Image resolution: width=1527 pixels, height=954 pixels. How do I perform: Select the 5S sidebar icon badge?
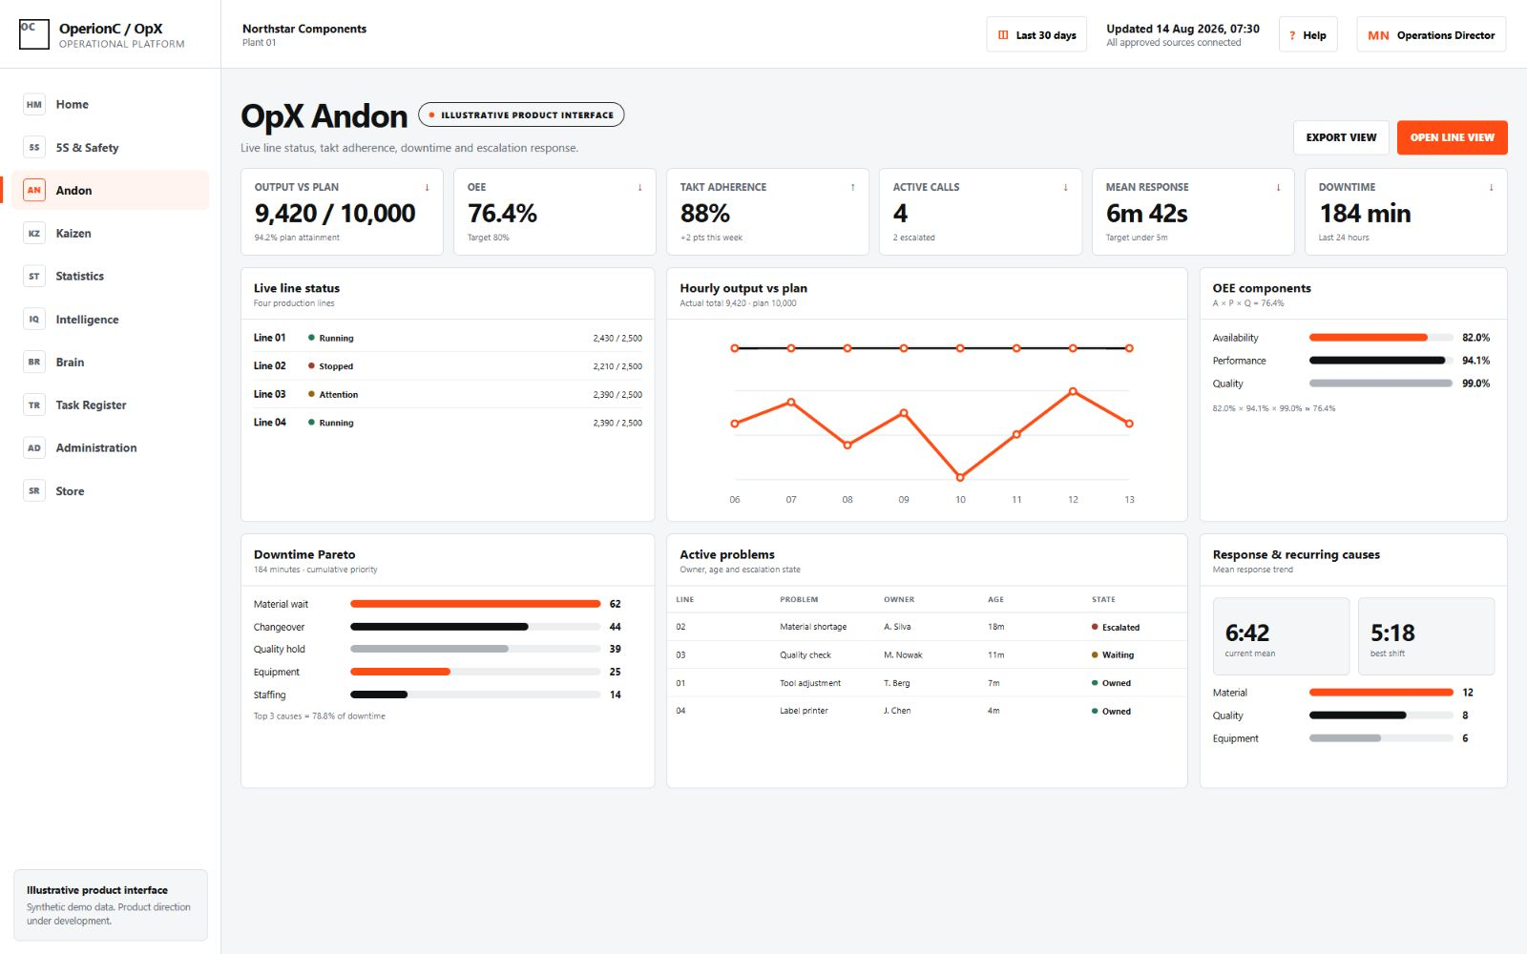tap(34, 148)
